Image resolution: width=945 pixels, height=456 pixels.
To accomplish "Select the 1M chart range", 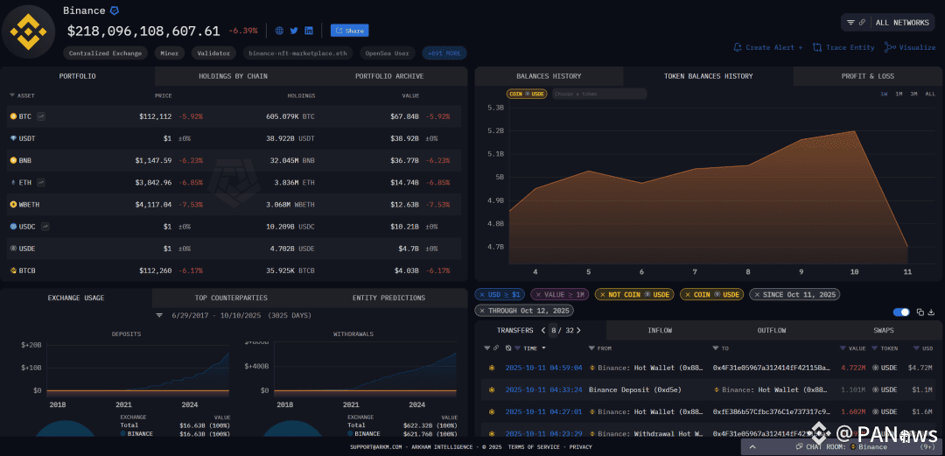I will [899, 94].
